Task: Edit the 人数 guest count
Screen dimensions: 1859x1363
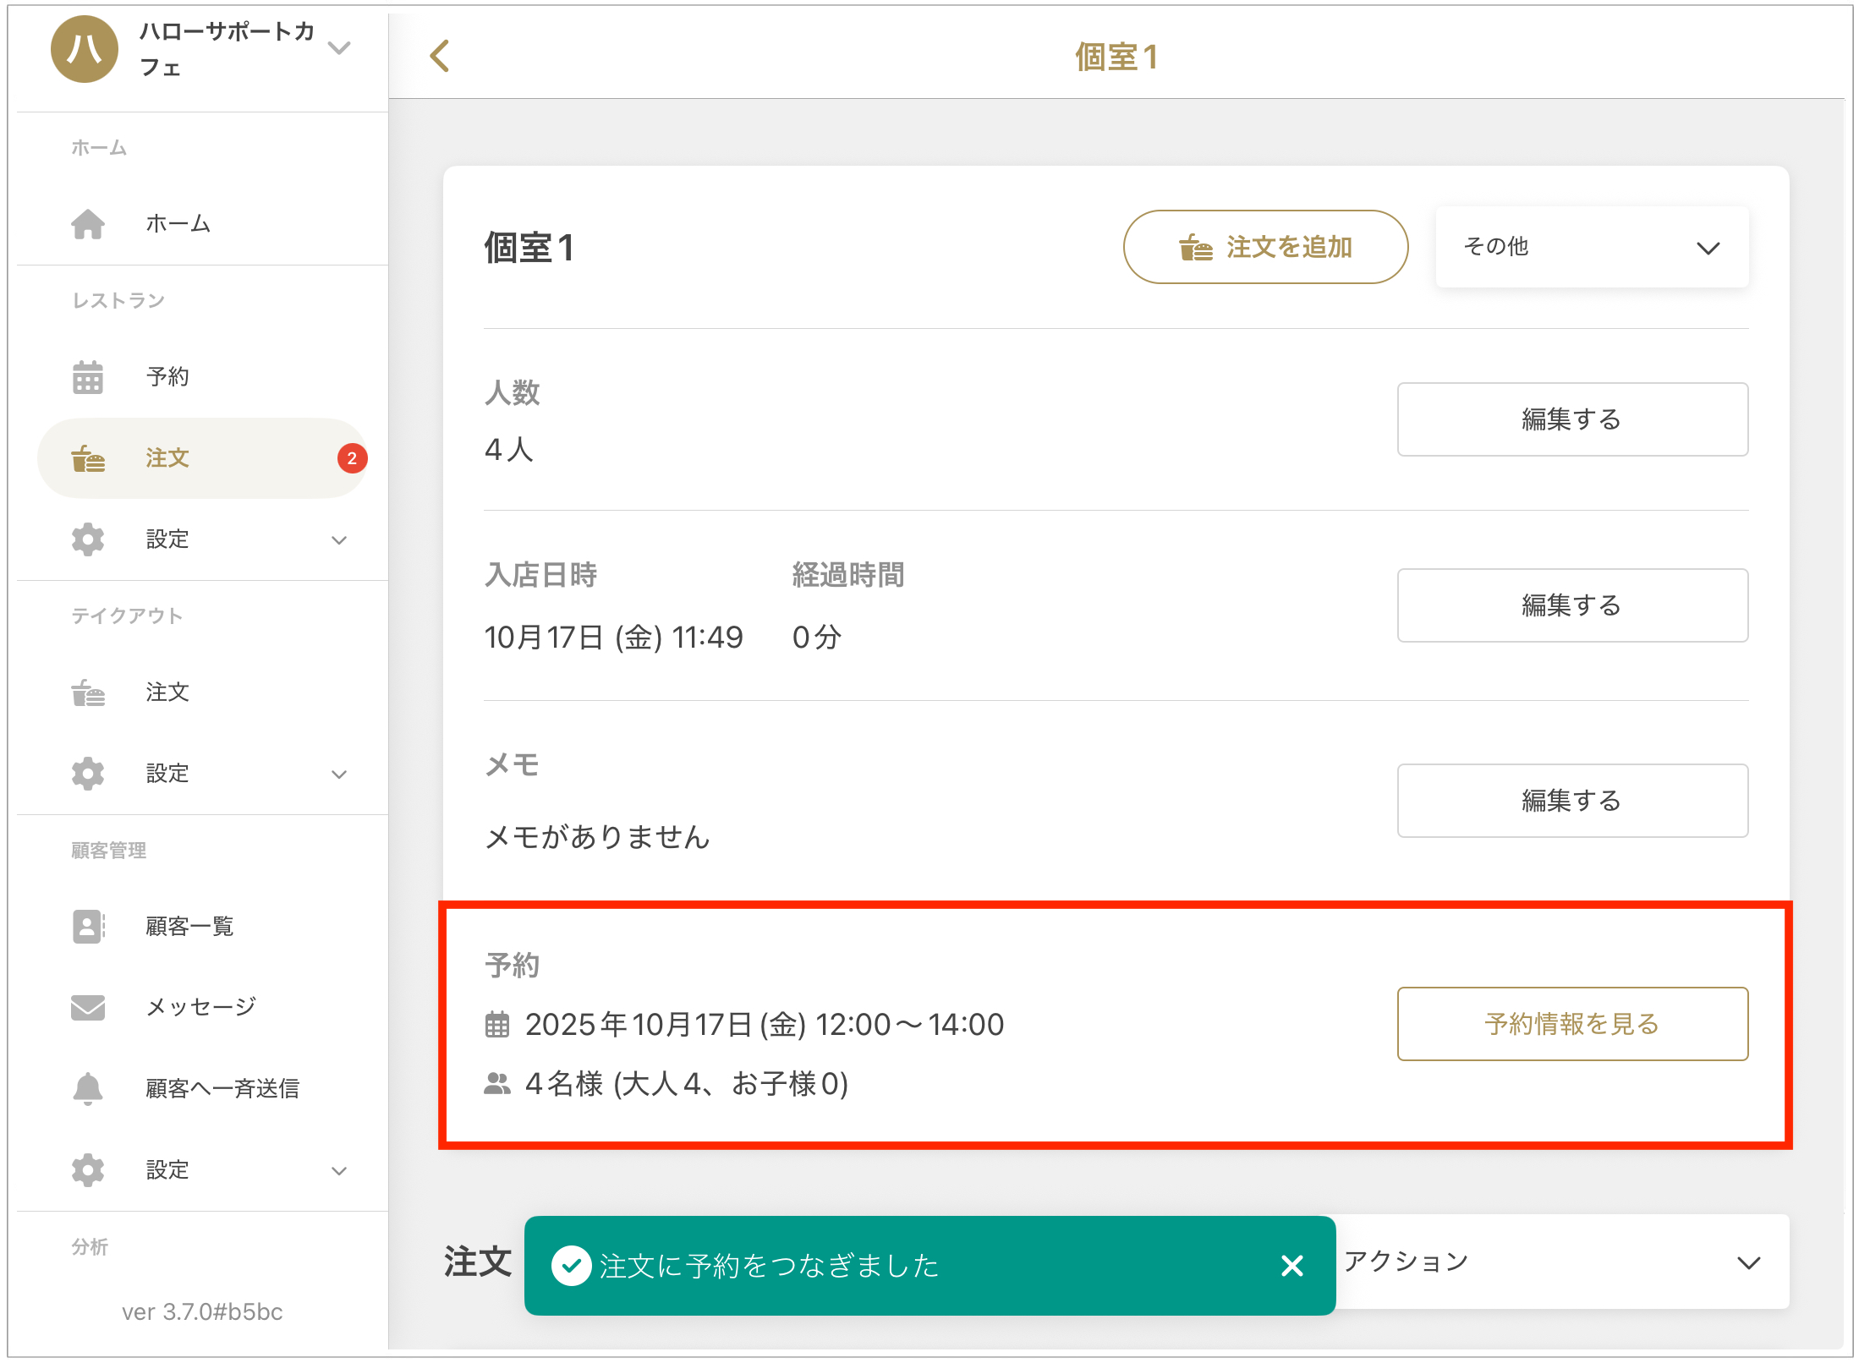Action: [x=1571, y=419]
